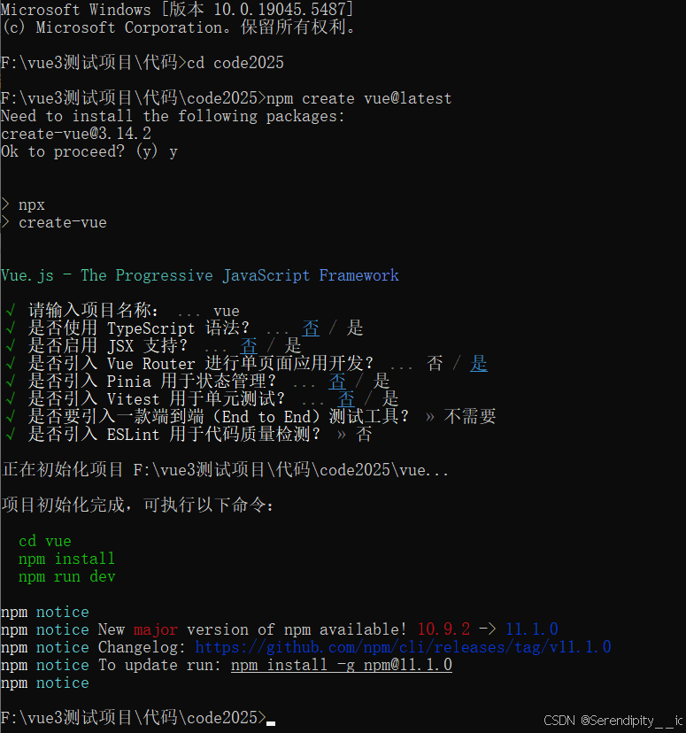686x733 pixels.
Task: Click the non-underlined 否 on the Vue Router line
Action: click(x=435, y=364)
